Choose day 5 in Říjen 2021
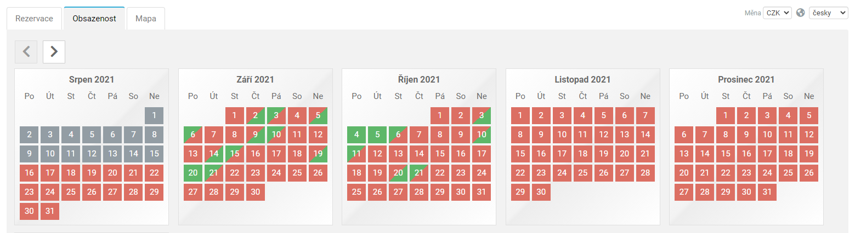Viewport: 855px width, 233px height. tap(377, 135)
